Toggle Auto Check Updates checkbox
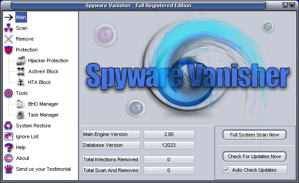This screenshot has height=183, width=299. tap(226, 169)
